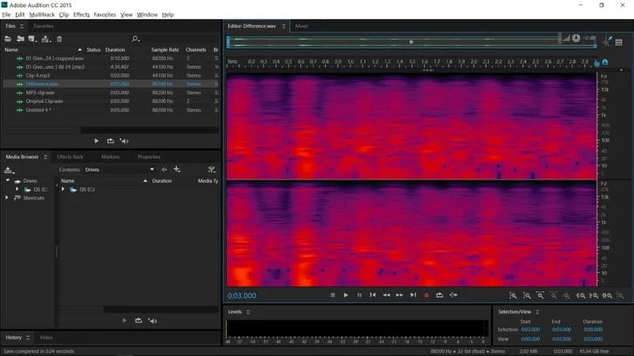Screen dimensions: 634x356
Task: Rewind in editor transport
Action: click(386, 295)
